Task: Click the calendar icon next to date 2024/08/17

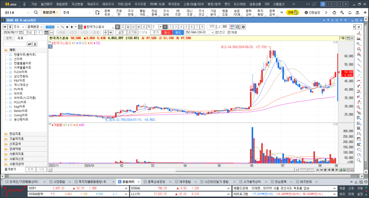Action: [x=21, y=32]
